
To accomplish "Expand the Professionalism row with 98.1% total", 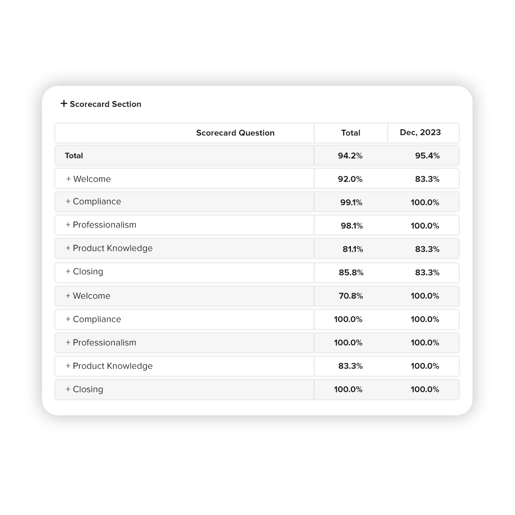I will tap(68, 225).
